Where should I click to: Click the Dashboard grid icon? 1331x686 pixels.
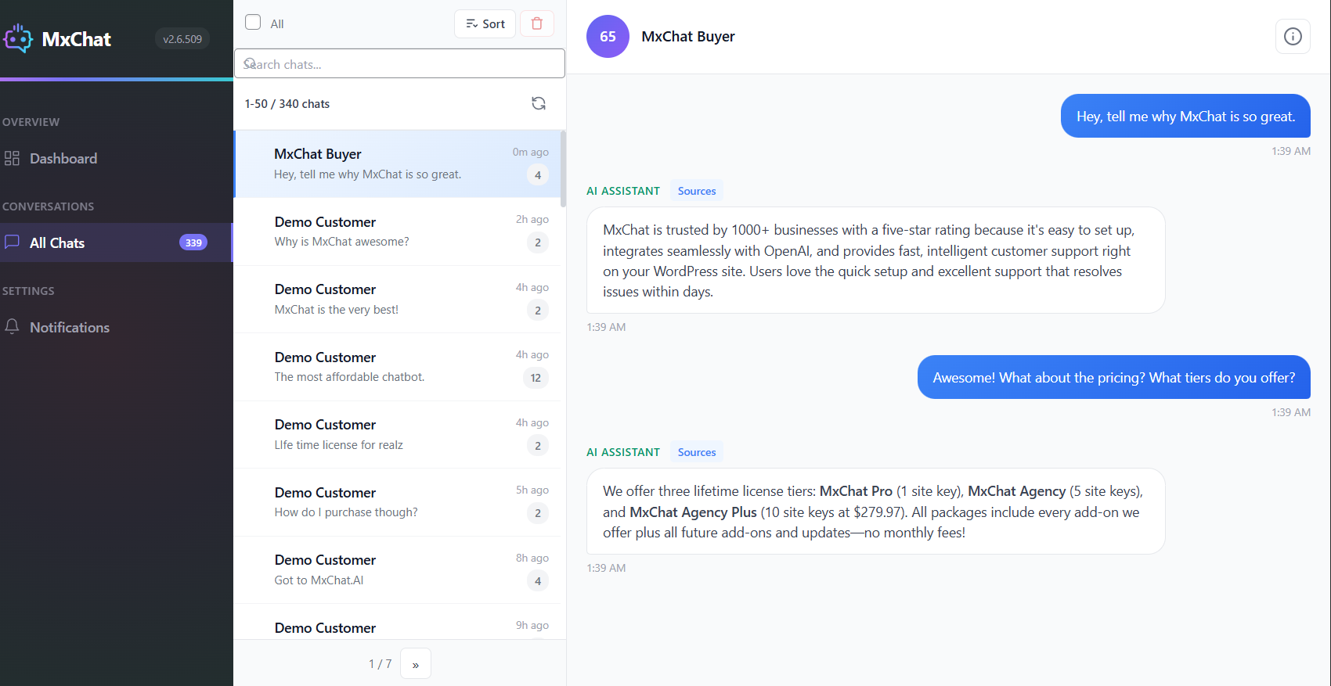(x=12, y=158)
